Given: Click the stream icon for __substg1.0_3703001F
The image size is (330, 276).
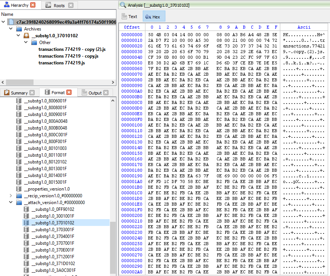Looking at the screenshot, I should 26,230.
